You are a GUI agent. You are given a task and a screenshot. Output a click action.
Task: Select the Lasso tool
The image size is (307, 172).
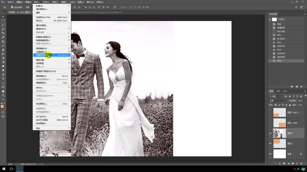click(3, 25)
